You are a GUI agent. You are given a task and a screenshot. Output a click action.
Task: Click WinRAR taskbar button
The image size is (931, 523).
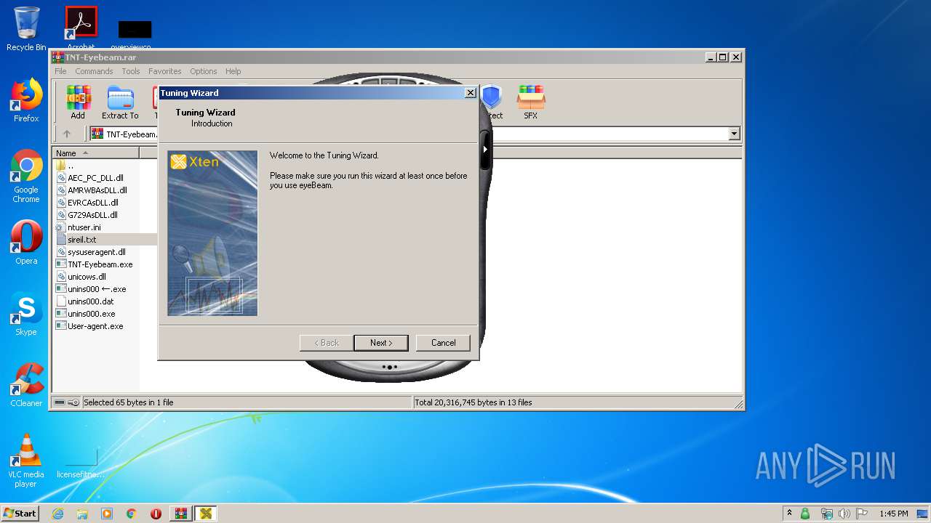tap(181, 514)
